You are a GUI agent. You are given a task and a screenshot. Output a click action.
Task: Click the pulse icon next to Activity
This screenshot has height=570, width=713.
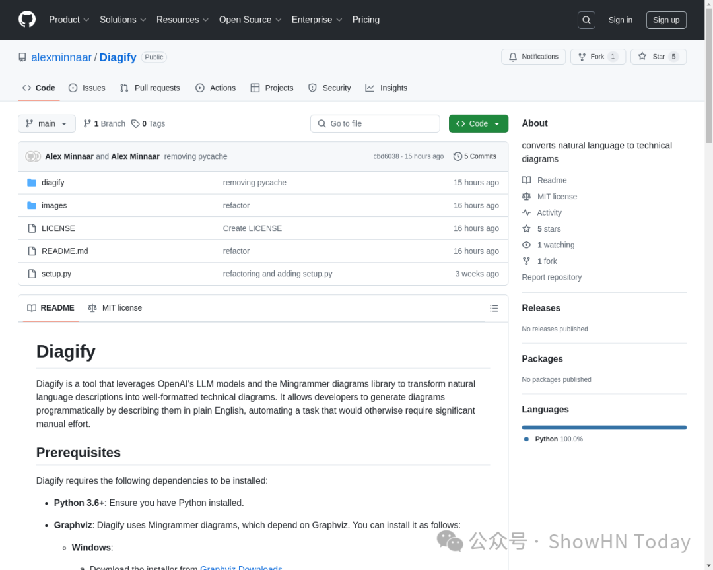526,212
